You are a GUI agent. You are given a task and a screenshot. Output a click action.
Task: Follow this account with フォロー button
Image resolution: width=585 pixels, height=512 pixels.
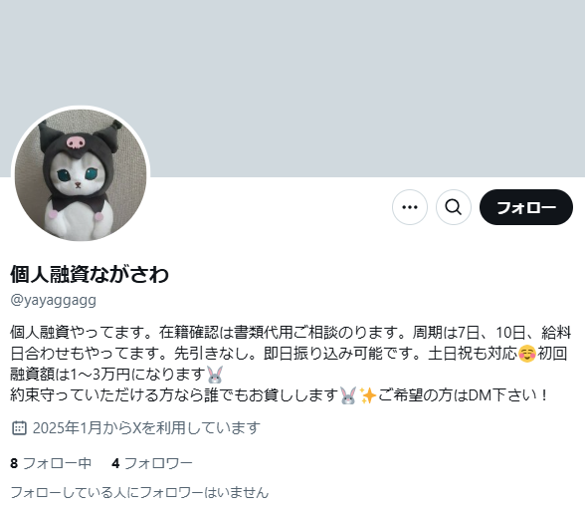coord(526,207)
